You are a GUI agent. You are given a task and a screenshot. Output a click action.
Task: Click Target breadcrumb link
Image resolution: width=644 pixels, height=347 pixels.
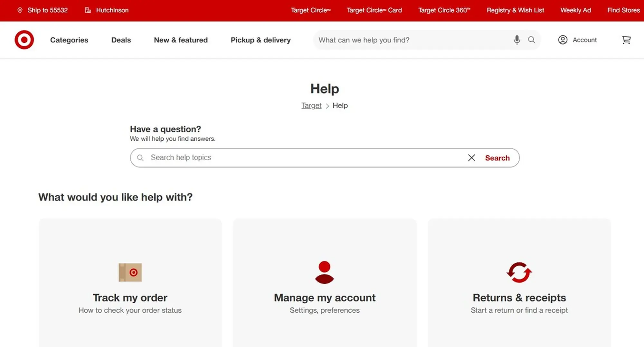(311, 106)
